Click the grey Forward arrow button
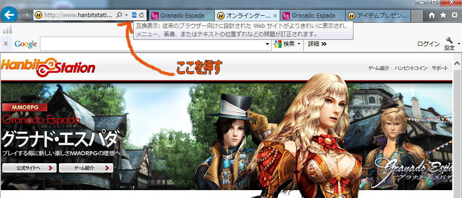This screenshot has height=198, width=462. point(26,15)
